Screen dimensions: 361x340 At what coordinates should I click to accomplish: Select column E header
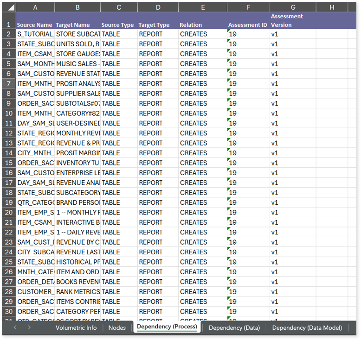(x=203, y=7)
